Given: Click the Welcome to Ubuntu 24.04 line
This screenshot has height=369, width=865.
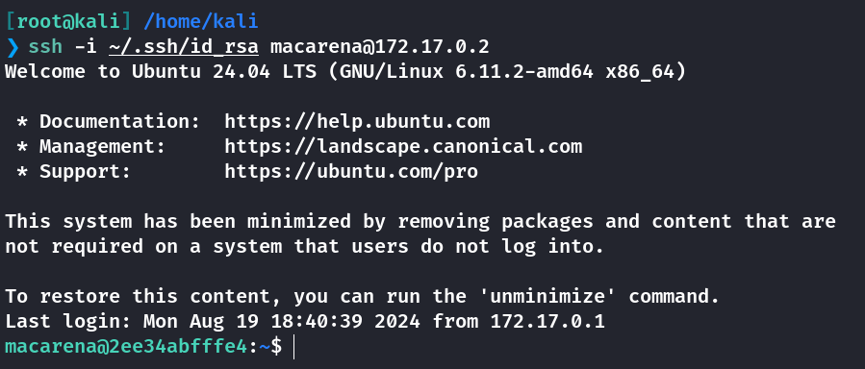Looking at the screenshot, I should (345, 72).
